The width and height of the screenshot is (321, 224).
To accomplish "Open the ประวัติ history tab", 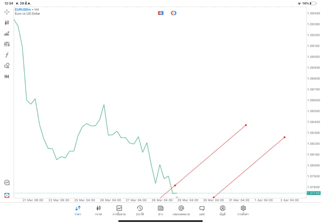I will click(x=140, y=210).
